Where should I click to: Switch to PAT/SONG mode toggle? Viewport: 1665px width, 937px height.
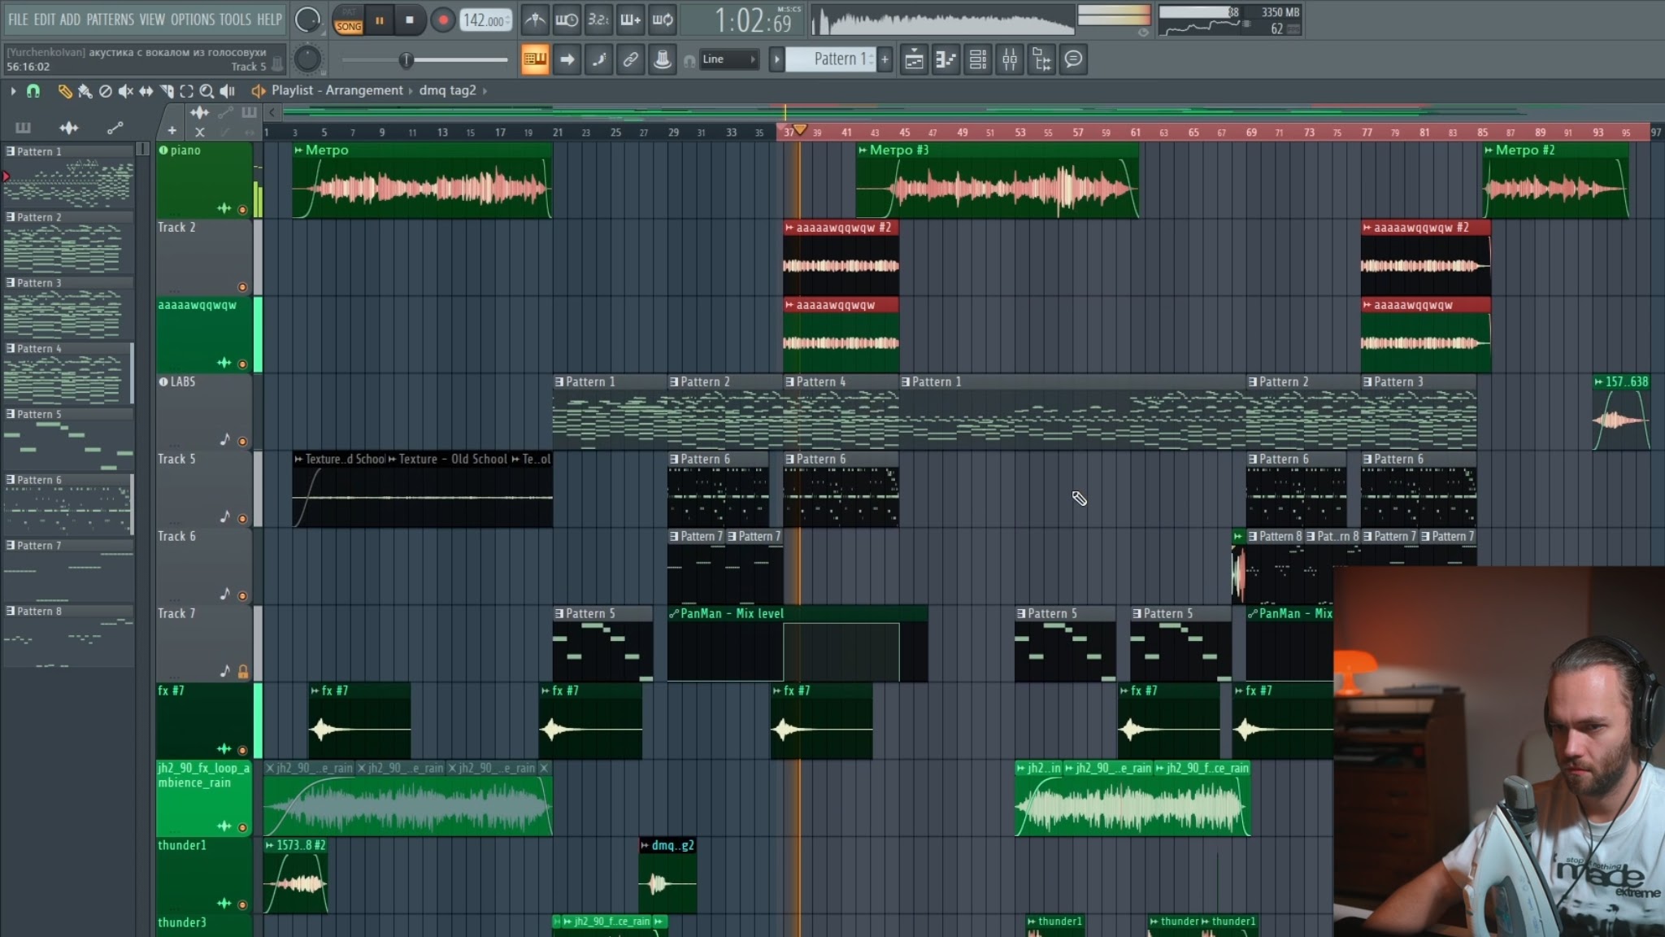(x=348, y=20)
